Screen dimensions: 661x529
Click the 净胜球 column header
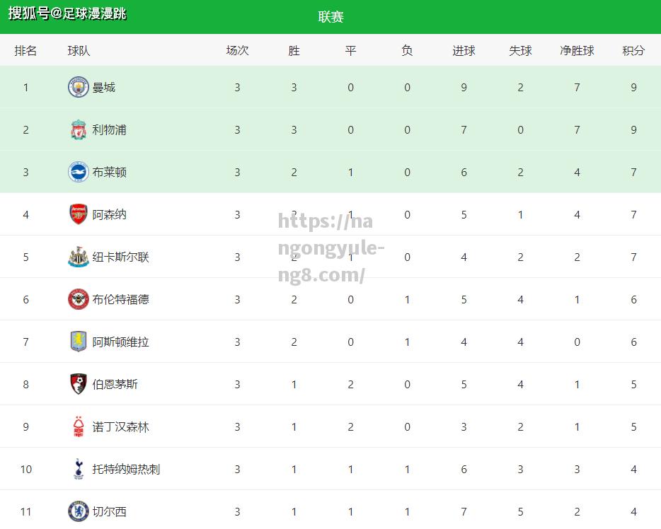click(x=577, y=50)
